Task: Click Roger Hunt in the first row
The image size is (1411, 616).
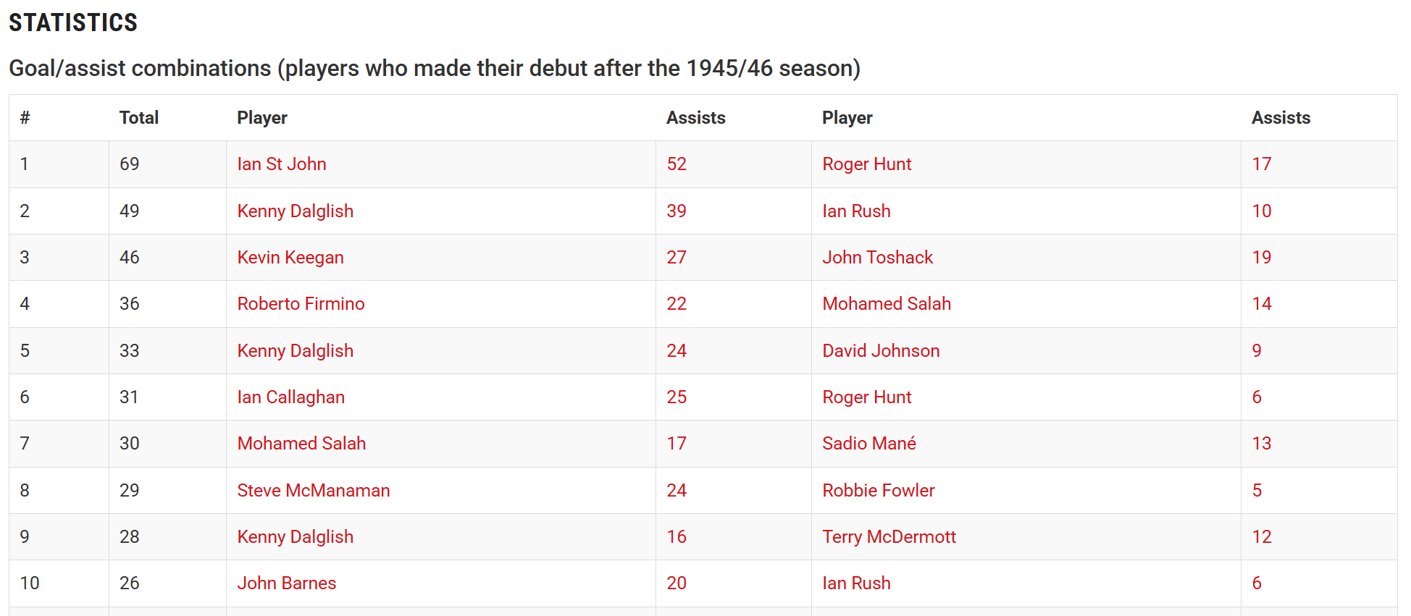Action: click(866, 164)
